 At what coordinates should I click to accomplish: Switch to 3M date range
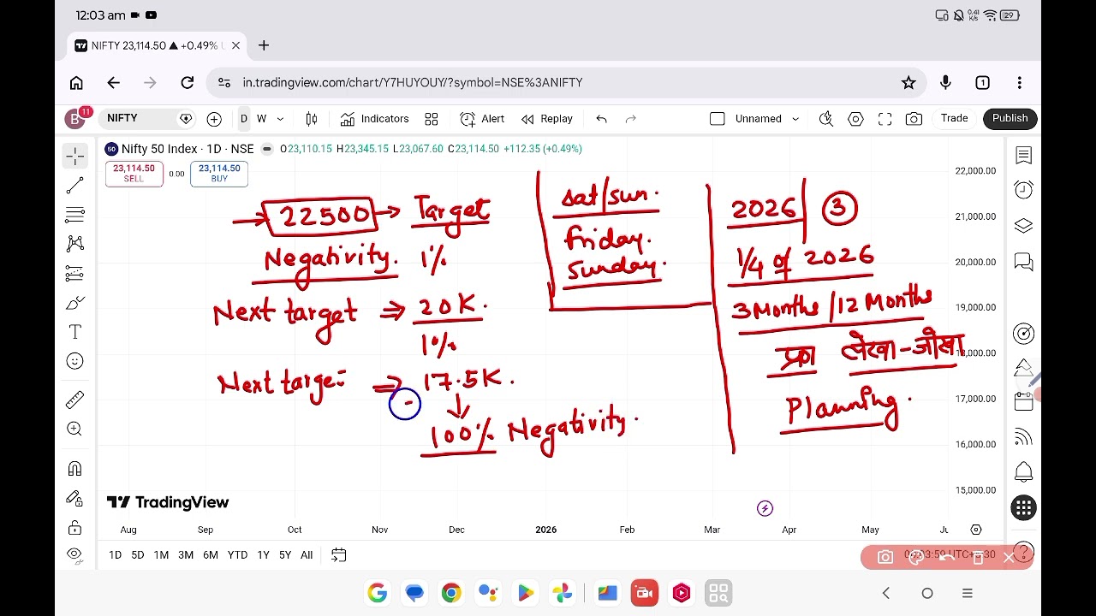tap(186, 555)
